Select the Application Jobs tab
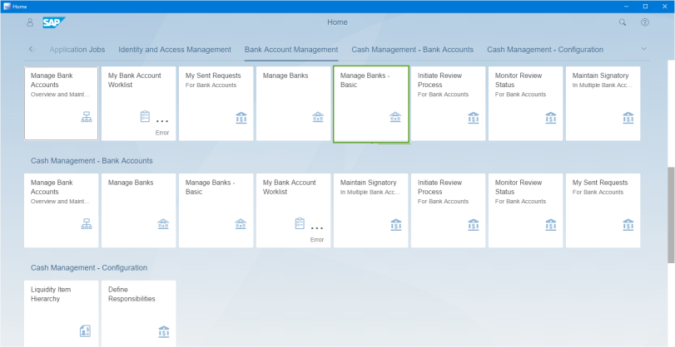 point(77,50)
